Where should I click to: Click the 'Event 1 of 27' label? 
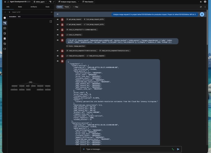[x=16, y=12]
